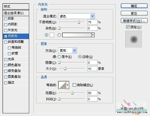
Task: Select the gradient glow radio button
Action: [x=59, y=35]
